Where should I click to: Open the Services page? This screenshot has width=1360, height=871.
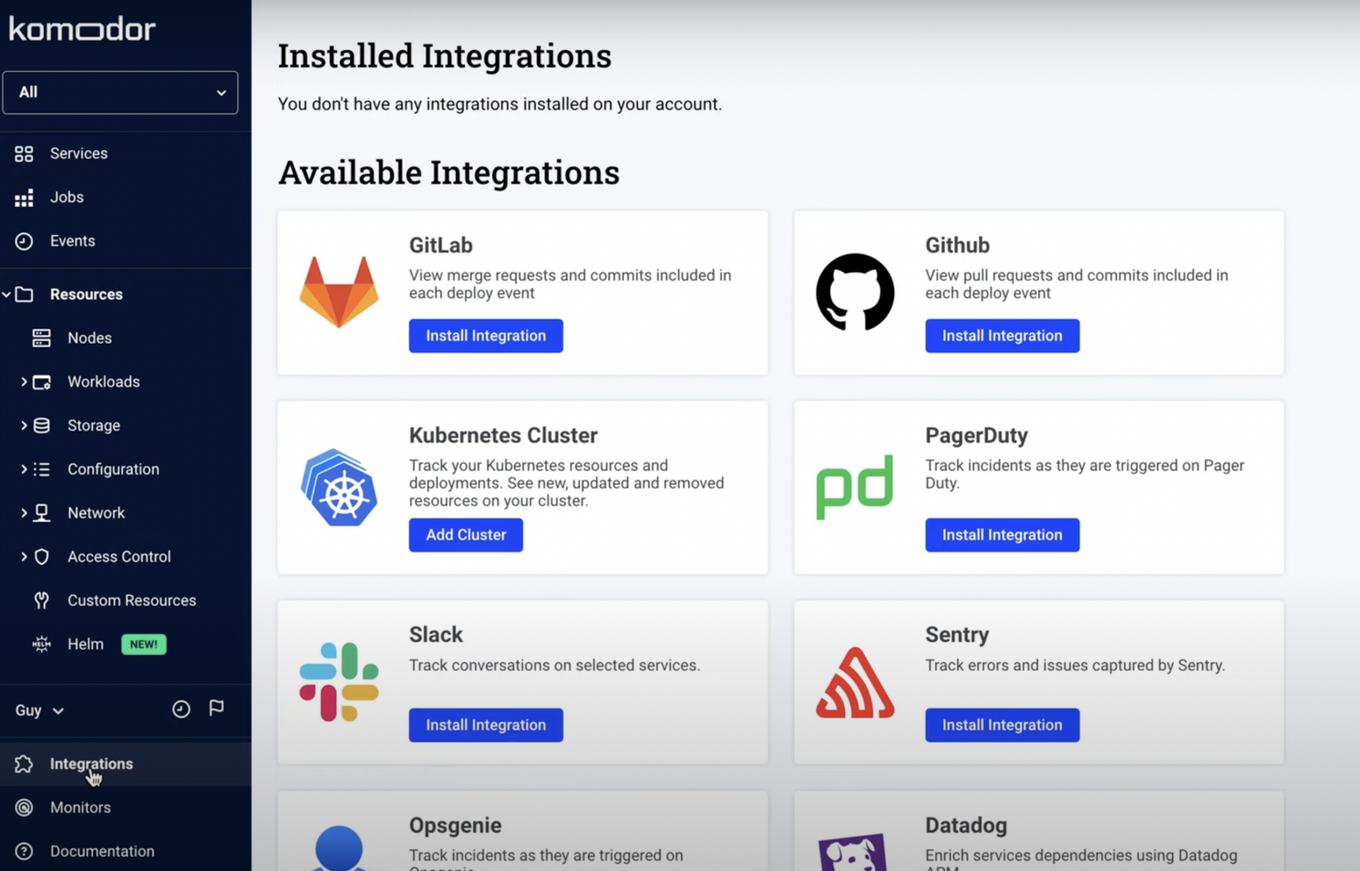78,153
